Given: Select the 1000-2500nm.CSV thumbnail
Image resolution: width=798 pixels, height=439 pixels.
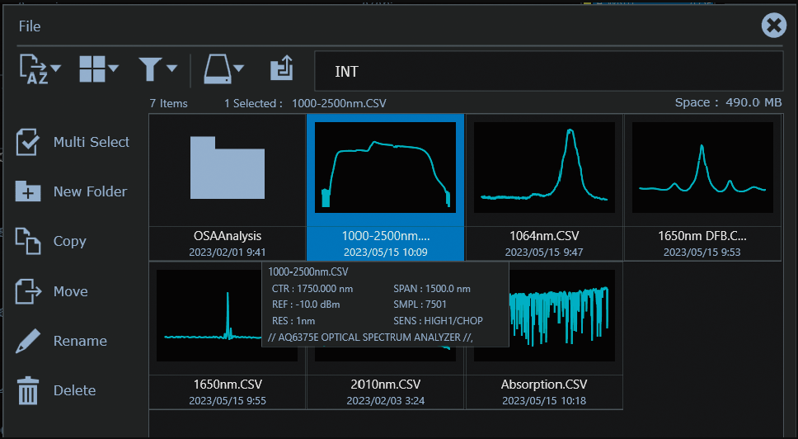Looking at the screenshot, I should [385, 168].
